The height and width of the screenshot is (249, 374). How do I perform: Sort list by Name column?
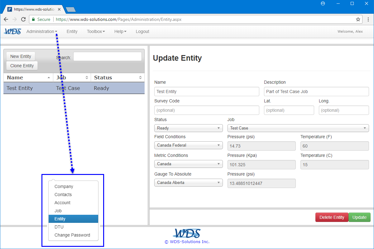click(x=28, y=78)
